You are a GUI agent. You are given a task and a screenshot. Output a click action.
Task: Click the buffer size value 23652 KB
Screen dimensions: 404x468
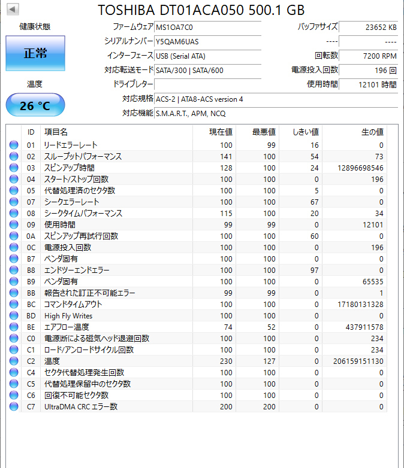click(369, 27)
